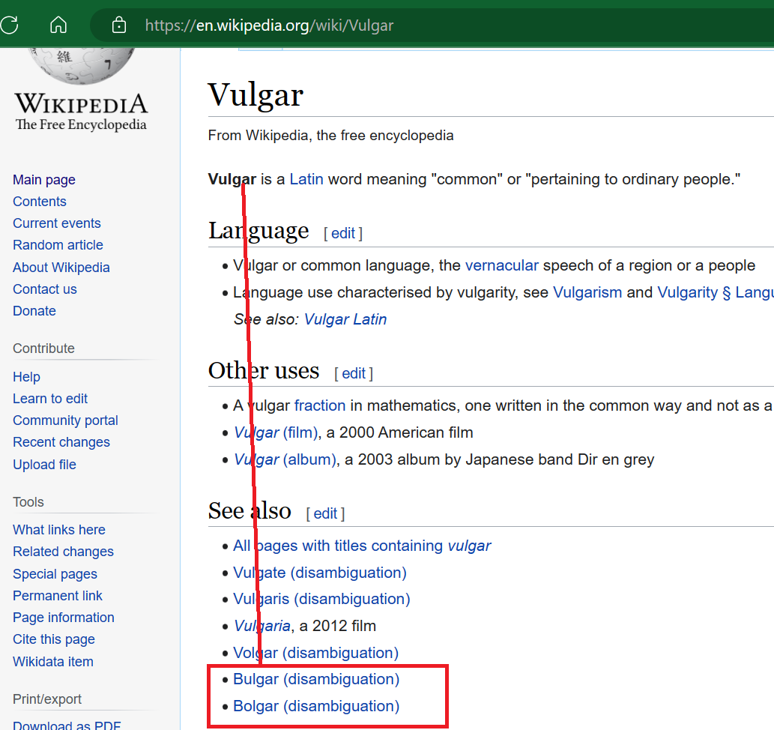Click the browser reload icon
Image resolution: width=774 pixels, height=730 pixels.
point(9,25)
